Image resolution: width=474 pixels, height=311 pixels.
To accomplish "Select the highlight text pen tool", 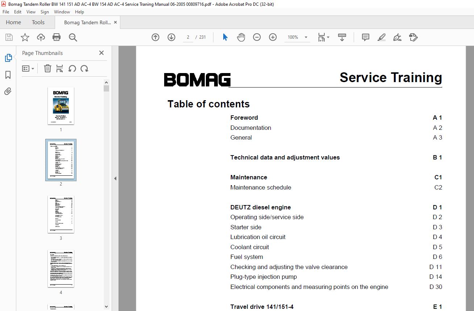I will [x=381, y=37].
